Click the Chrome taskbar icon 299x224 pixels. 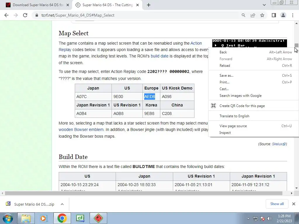62,218
